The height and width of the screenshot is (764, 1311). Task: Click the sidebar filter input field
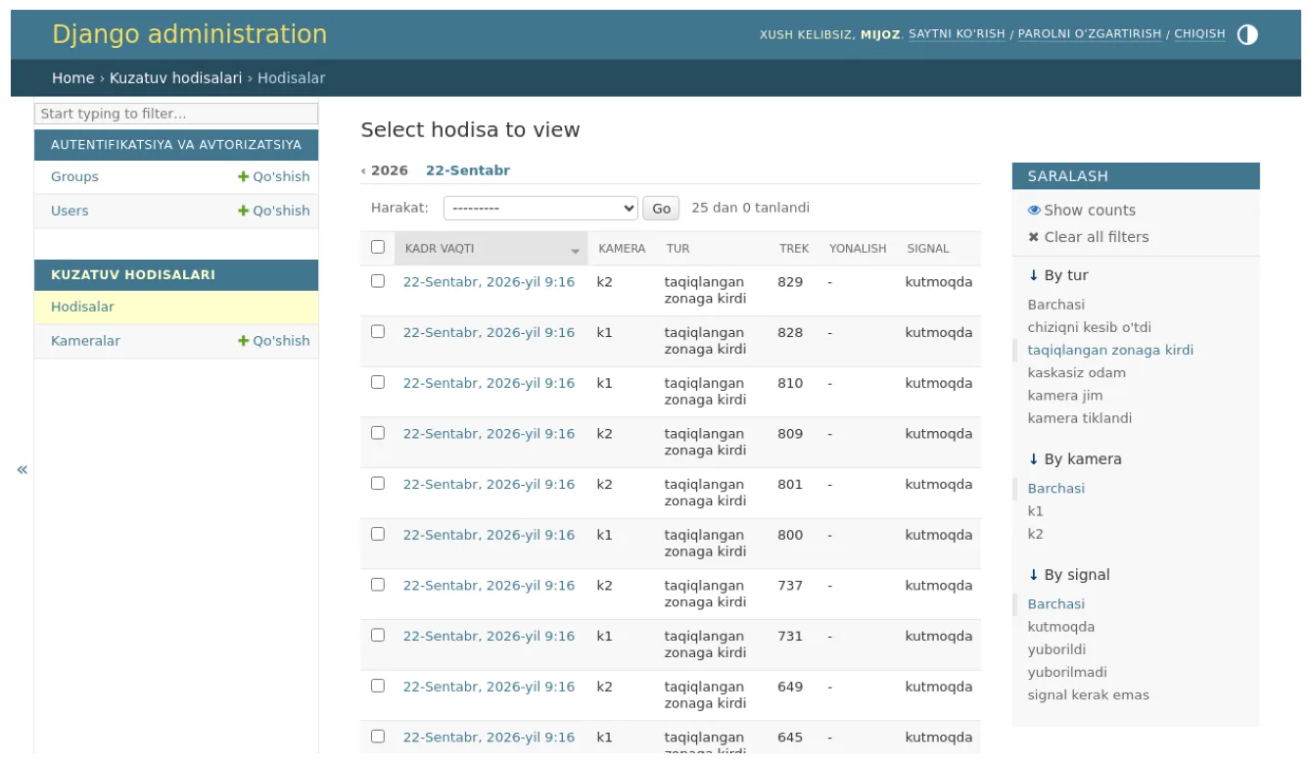[x=176, y=114]
